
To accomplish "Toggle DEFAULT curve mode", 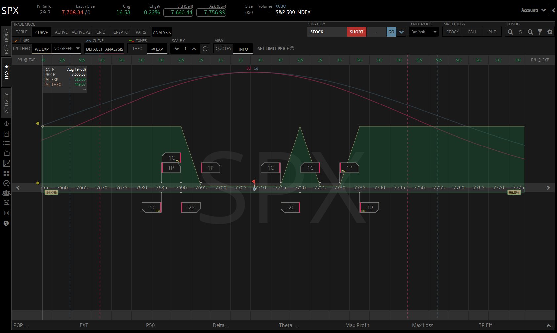I will pyautogui.click(x=95, y=49).
